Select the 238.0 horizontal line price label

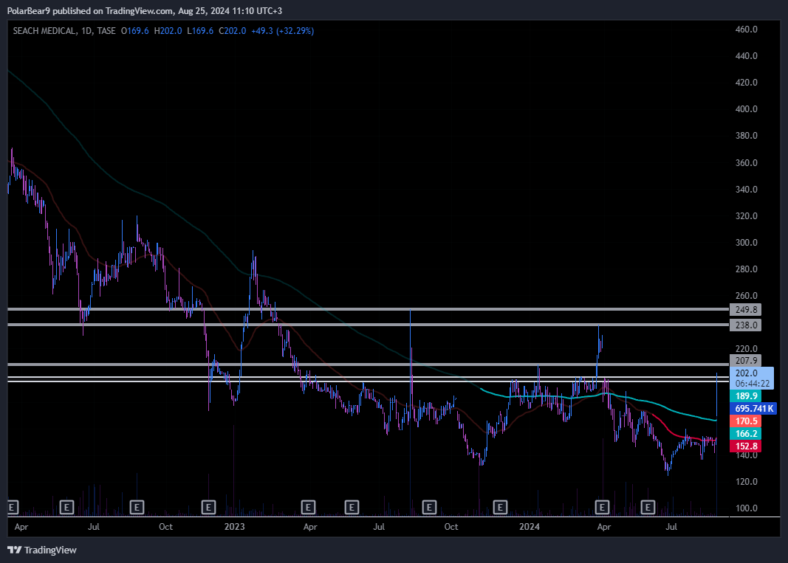pos(746,325)
